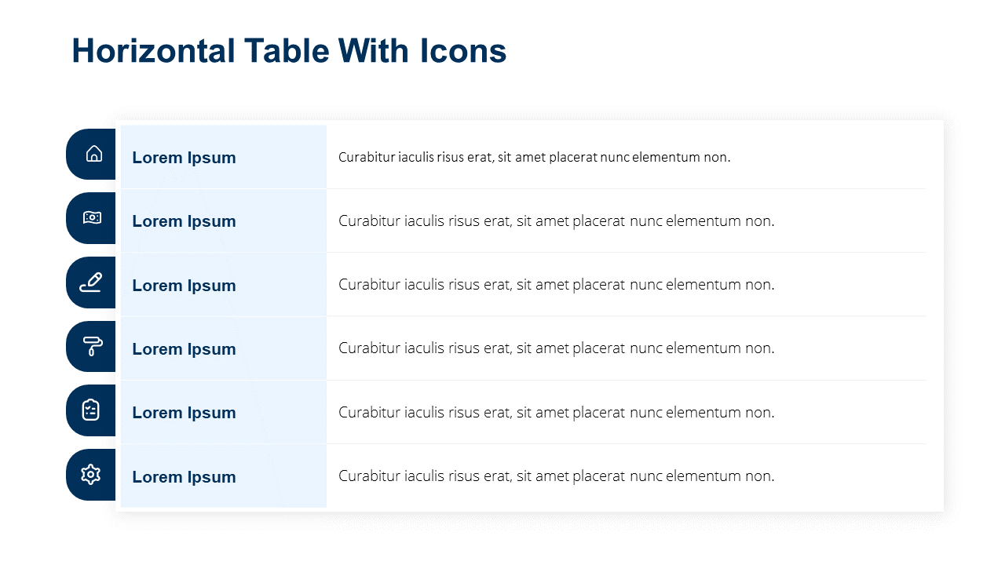The width and height of the screenshot is (1005, 565).
Task: Select Lorem Ipsum heading next to clipboard icon
Action: 184,413
